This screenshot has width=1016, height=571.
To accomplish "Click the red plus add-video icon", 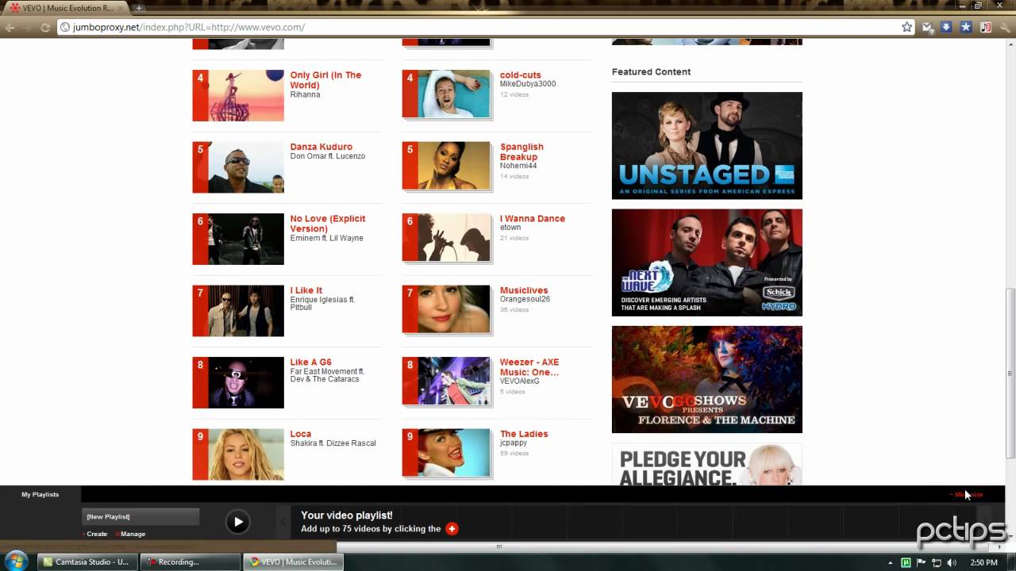I will (452, 529).
